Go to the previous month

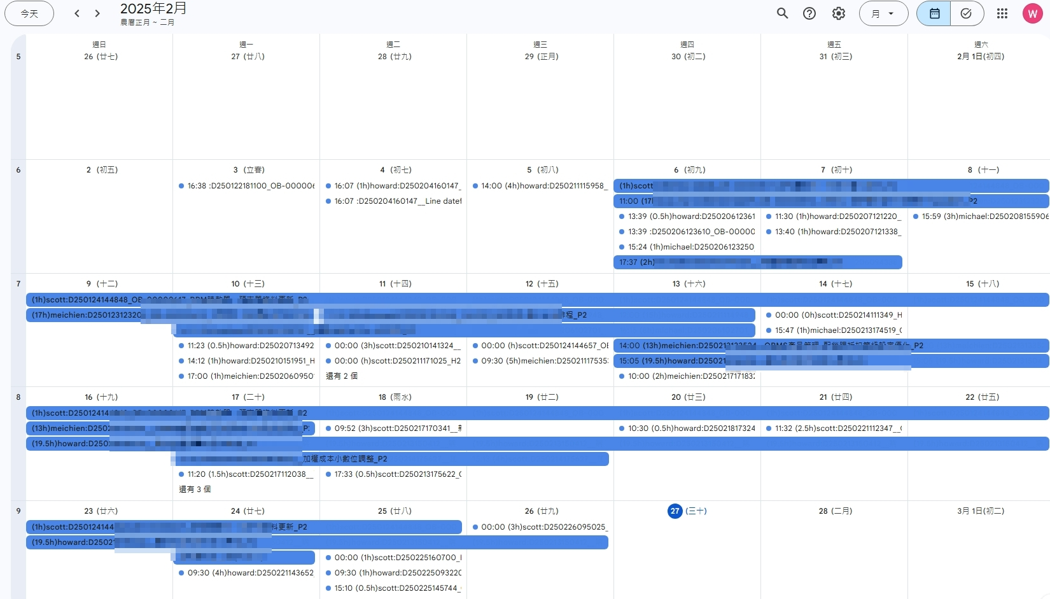(77, 13)
